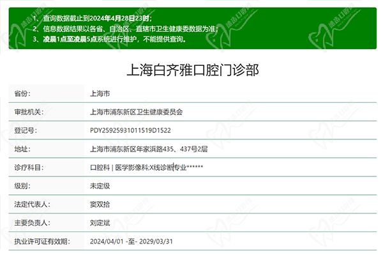Click the label 省份:
The width and height of the screenshot is (383, 255).
click(22, 94)
